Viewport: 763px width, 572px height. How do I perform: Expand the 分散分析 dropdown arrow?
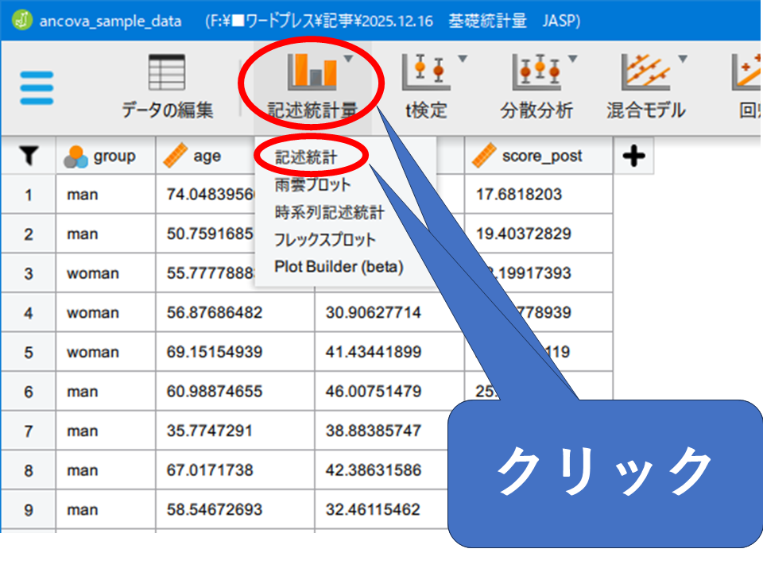(x=572, y=60)
